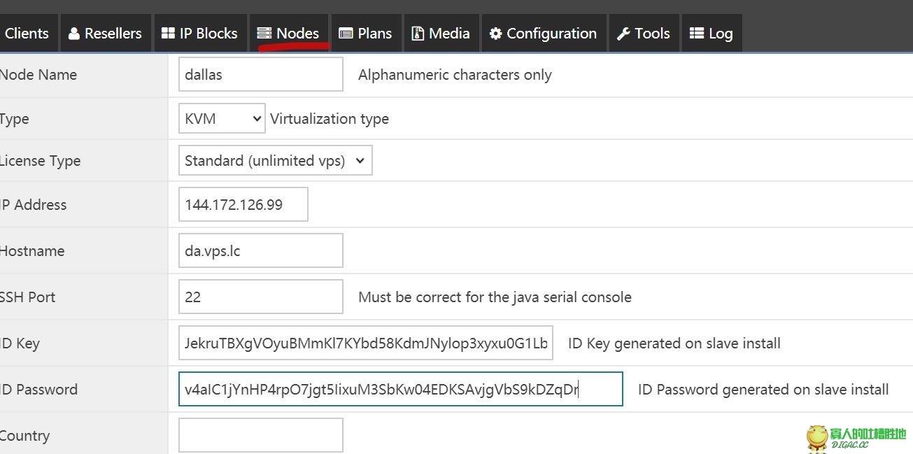
Task: Click into the ID Key field
Action: tap(366, 343)
